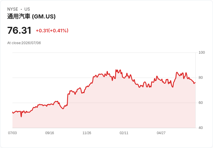Click the US market label
This screenshot has height=148, width=213.
click(27, 9)
